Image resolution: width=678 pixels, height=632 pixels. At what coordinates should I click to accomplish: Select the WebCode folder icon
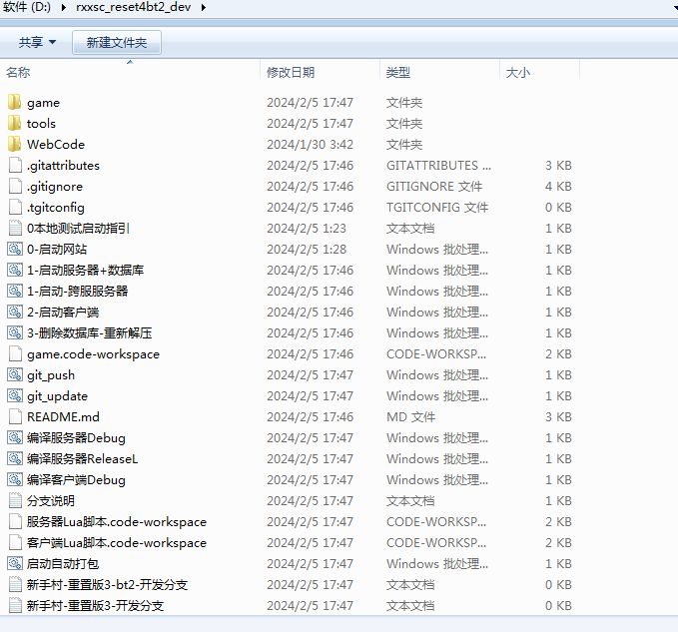tap(14, 144)
